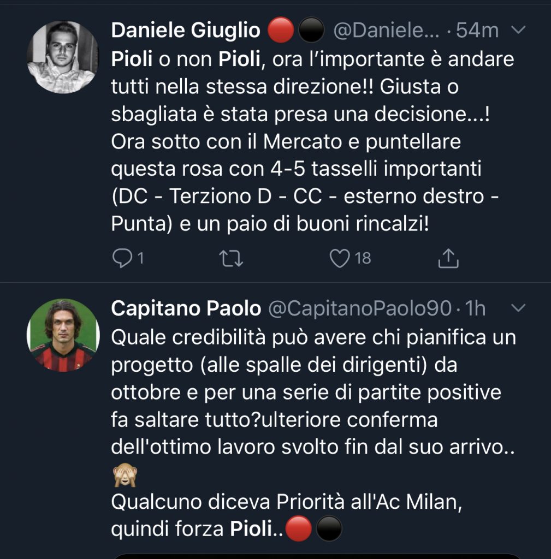Select the @CapitanoPaolo90 handle
551x559 pixels.
coord(359,309)
